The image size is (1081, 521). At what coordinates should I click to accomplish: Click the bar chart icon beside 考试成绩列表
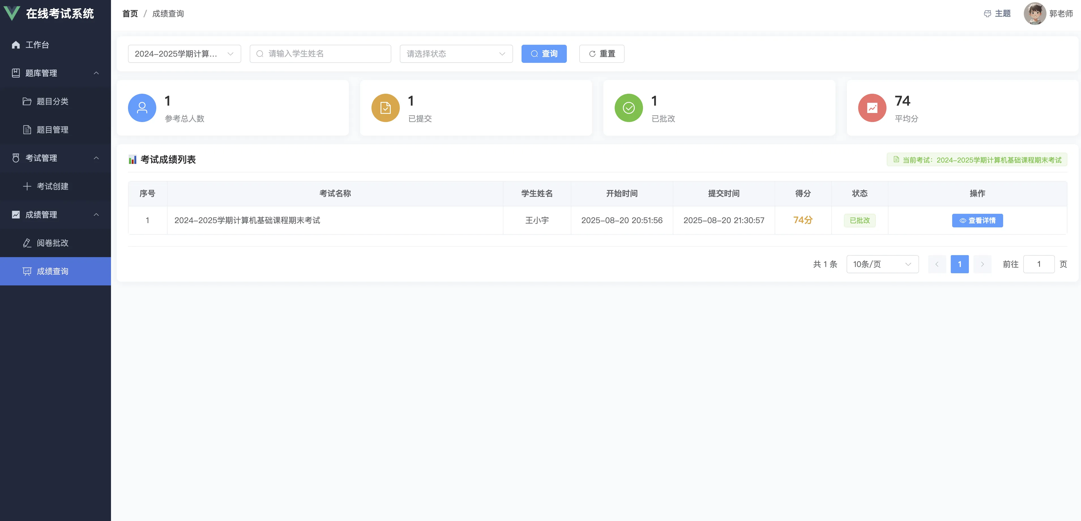[x=133, y=159]
